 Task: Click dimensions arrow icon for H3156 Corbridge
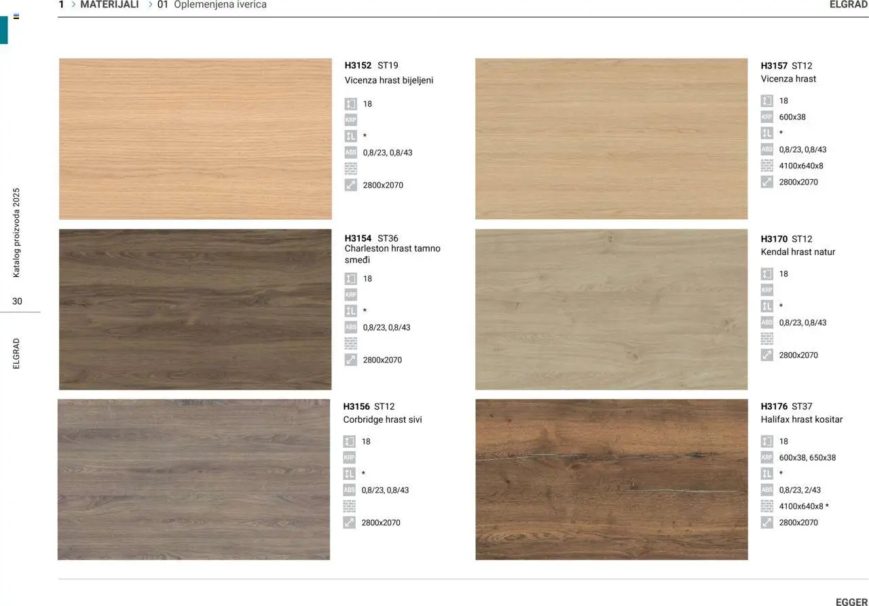[x=349, y=523]
